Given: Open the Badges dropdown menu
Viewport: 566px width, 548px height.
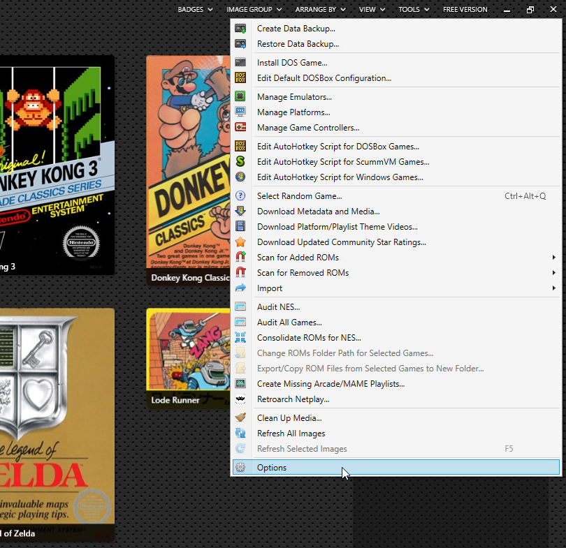Looking at the screenshot, I should (195, 9).
